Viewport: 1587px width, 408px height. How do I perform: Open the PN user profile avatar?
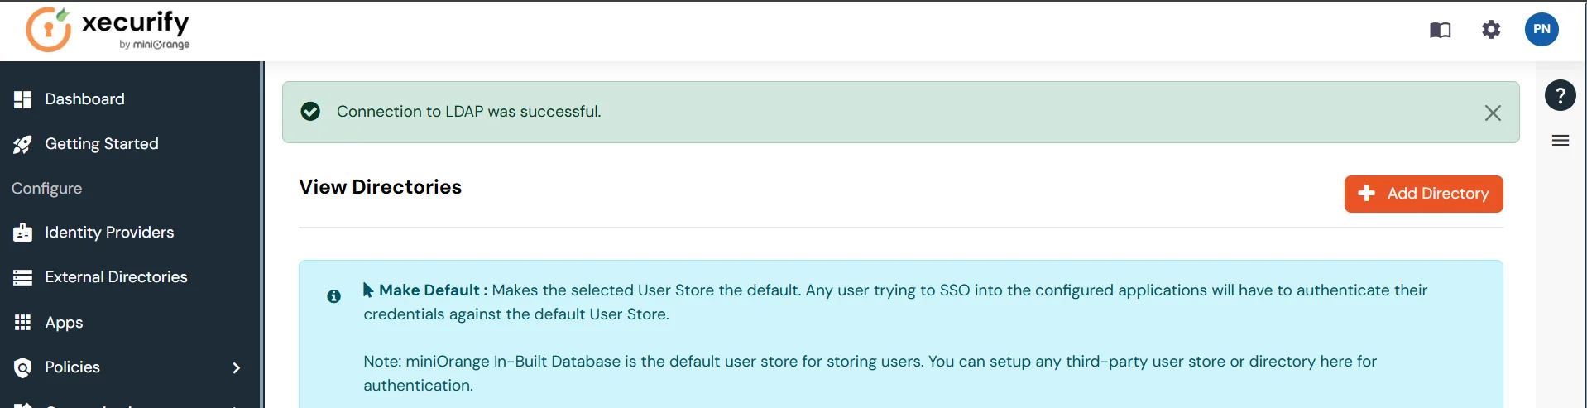pyautogui.click(x=1541, y=29)
